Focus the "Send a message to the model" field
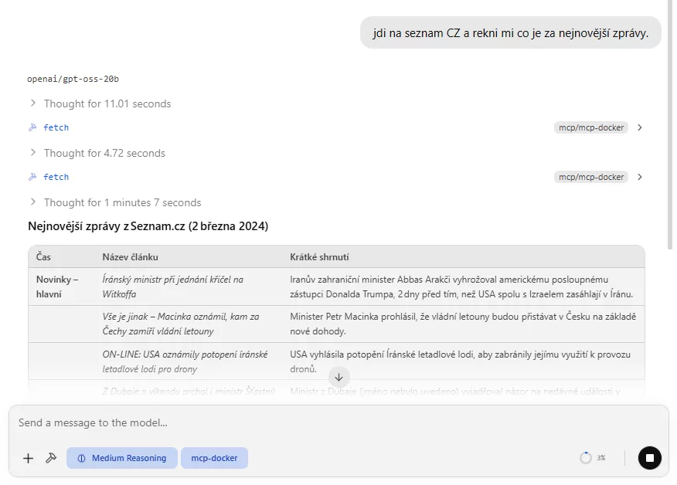Image resolution: width=677 pixels, height=485 pixels. point(309,423)
